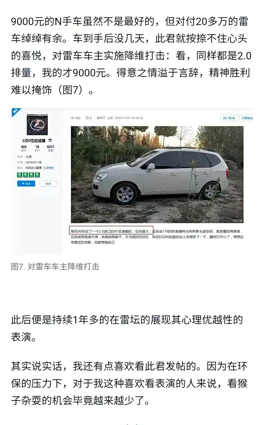
Task: Open the 2点0性能猛兽 user avatar
Action: (37, 124)
